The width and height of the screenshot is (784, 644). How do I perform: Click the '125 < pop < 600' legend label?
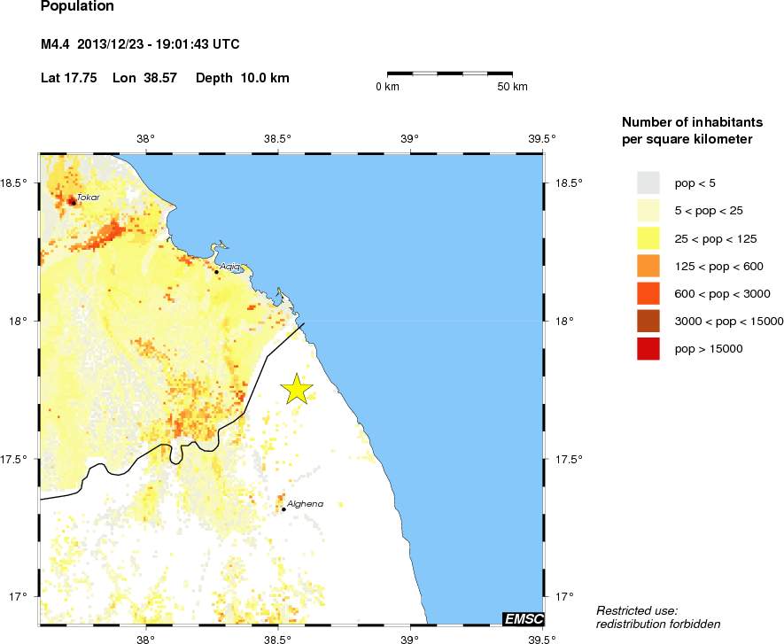(719, 266)
